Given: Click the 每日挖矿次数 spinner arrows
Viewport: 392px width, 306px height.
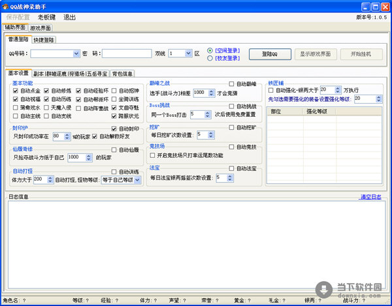Looking at the screenshot, I should click(x=211, y=135).
